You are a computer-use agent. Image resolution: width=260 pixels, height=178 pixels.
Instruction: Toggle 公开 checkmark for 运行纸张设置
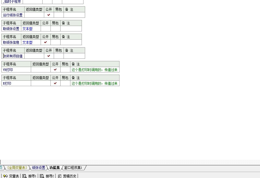[x=49, y=15]
